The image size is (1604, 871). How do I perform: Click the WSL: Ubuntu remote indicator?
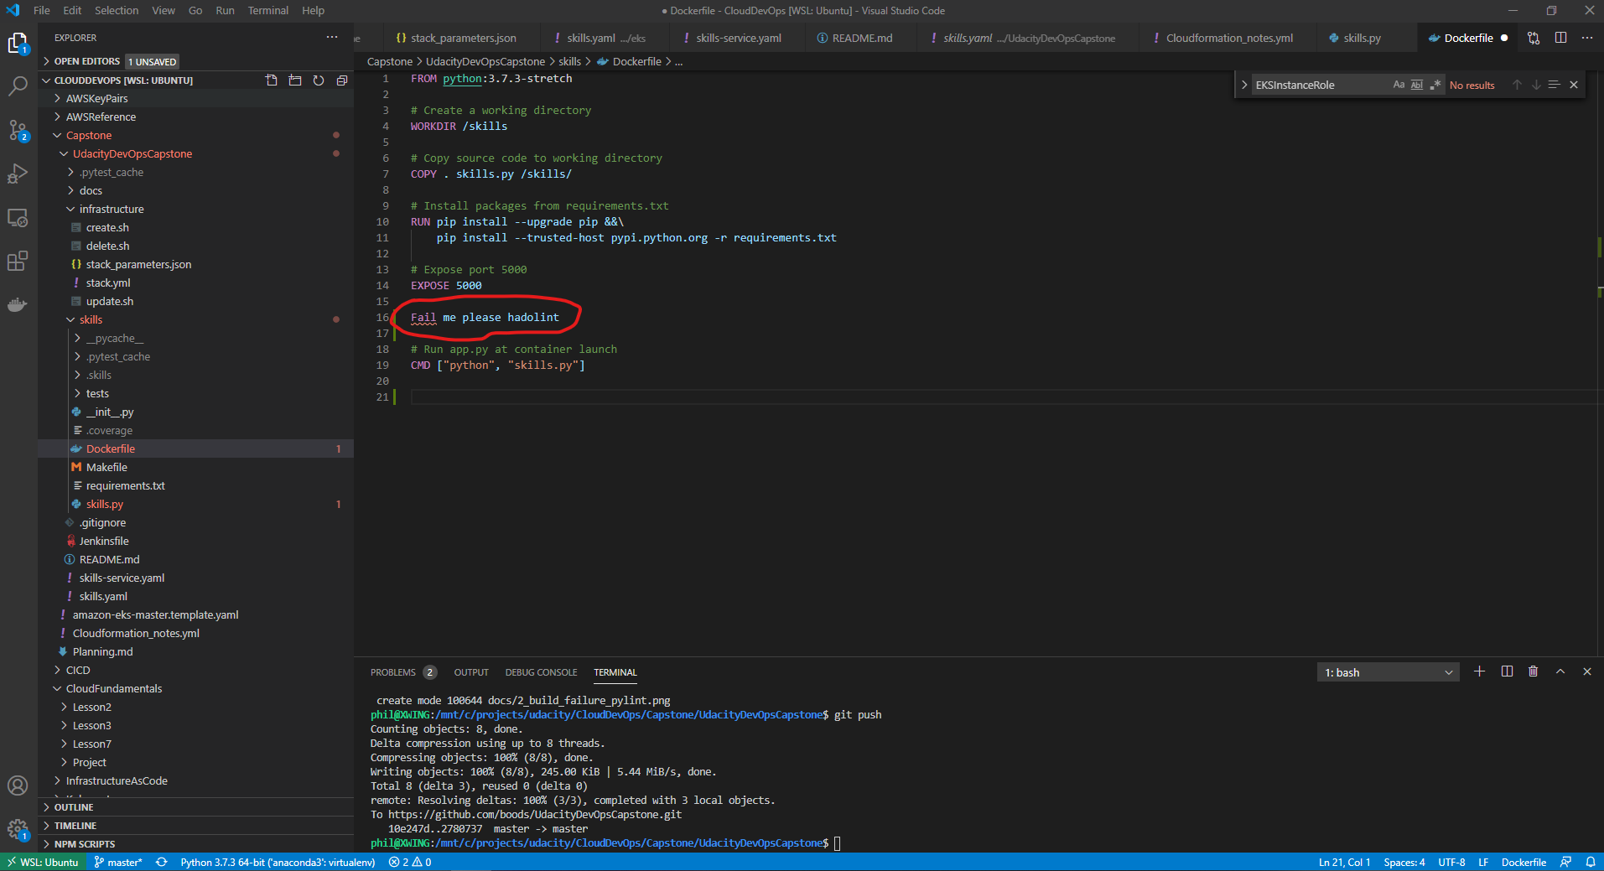click(43, 862)
